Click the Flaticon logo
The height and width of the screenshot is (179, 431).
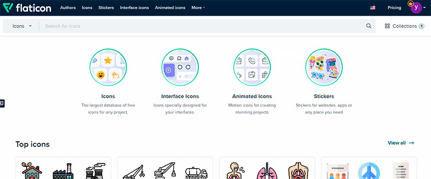[x=27, y=8]
